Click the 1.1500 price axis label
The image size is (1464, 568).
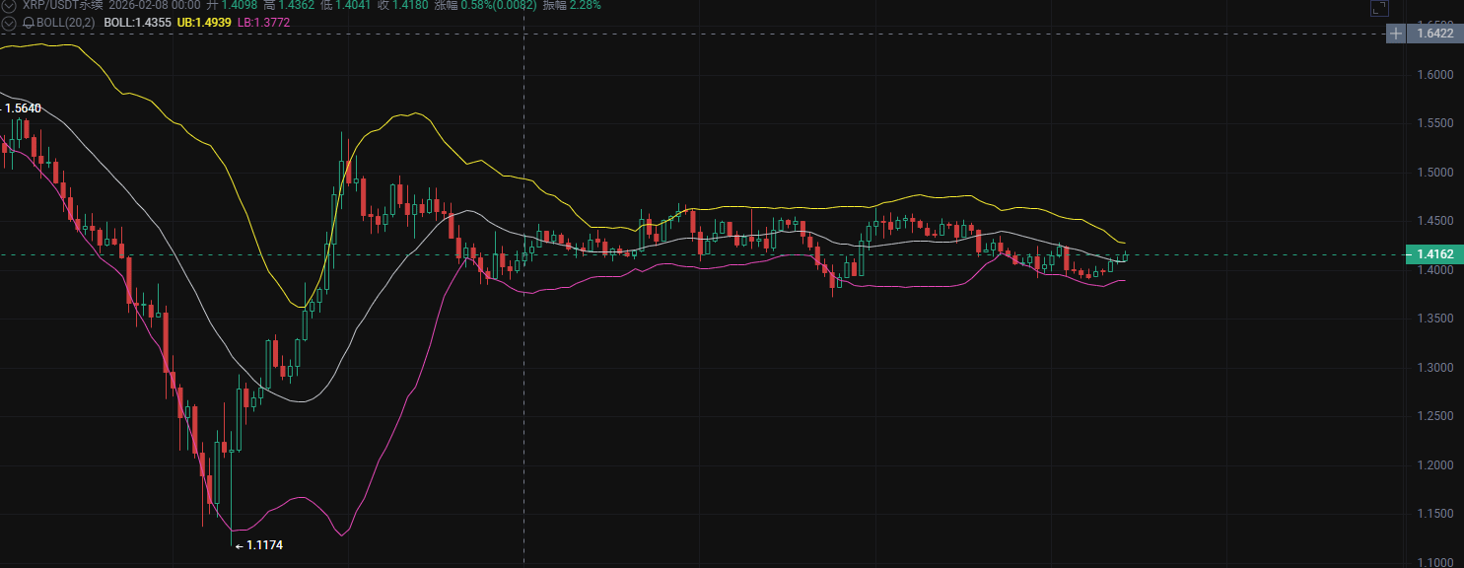point(1435,514)
